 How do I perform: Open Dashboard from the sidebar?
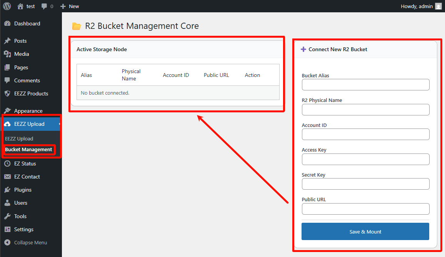point(27,23)
